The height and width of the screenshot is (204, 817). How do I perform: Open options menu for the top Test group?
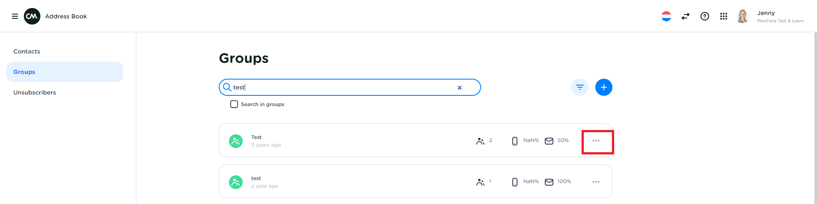tap(596, 141)
